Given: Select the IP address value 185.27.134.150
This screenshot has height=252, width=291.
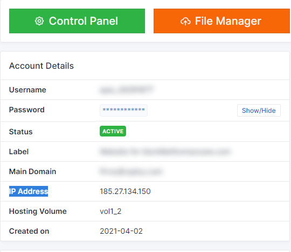Looking at the screenshot, I should pyautogui.click(x=125, y=191).
